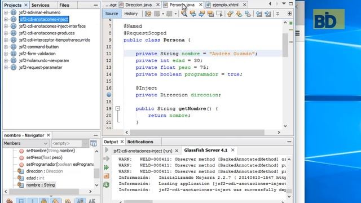Click the green refresh server icon

tap(107, 184)
